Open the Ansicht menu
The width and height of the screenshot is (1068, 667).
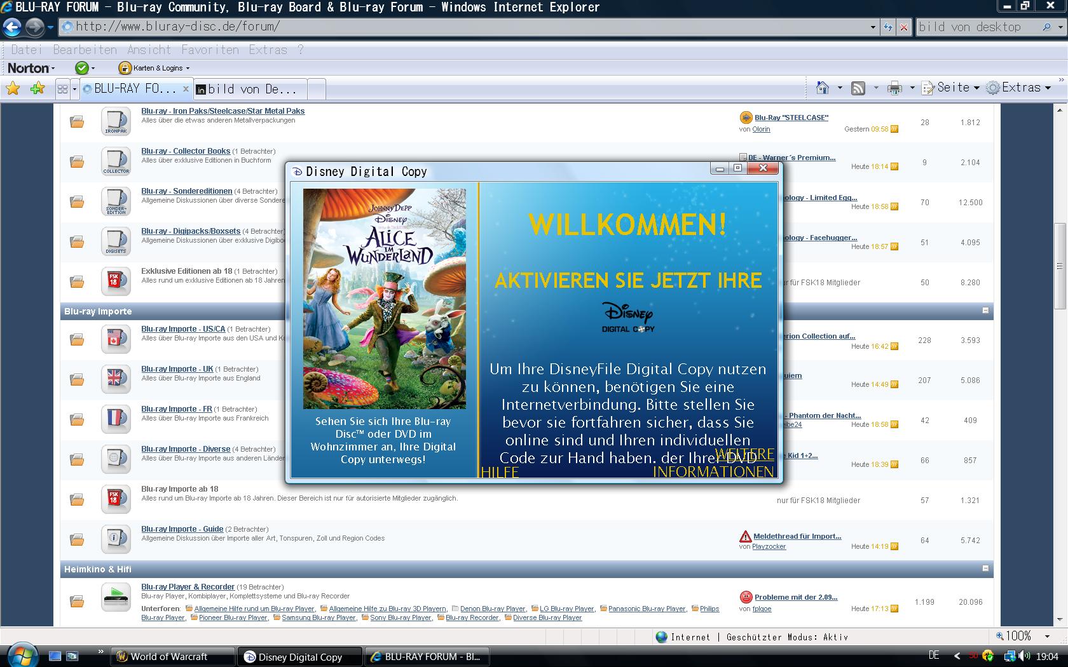tap(149, 50)
